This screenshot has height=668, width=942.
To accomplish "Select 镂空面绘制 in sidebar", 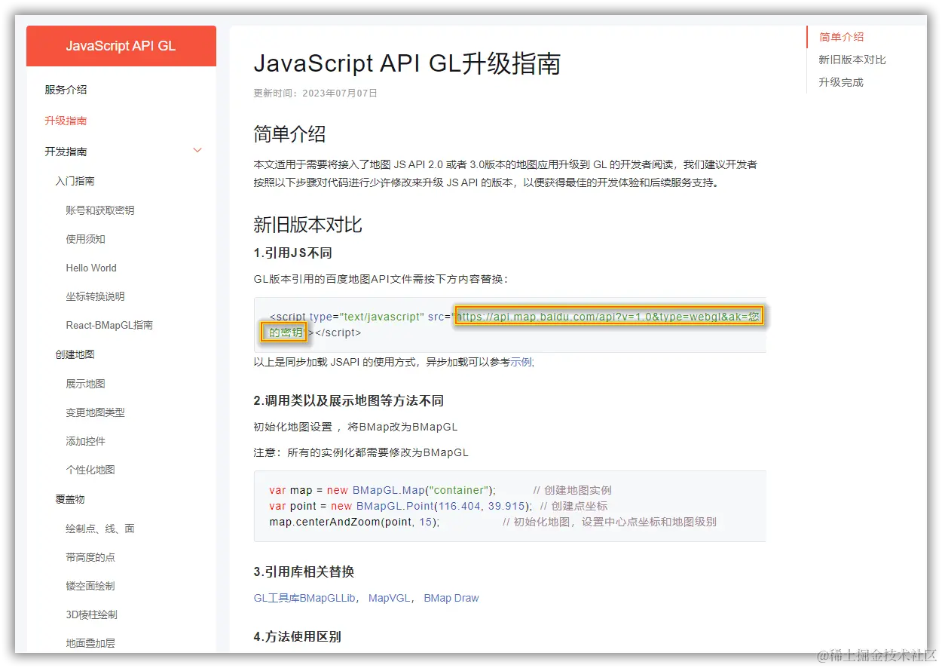I will (90, 586).
